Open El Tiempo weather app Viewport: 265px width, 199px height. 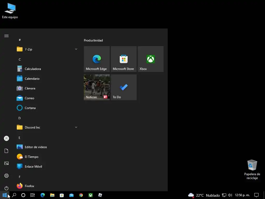click(x=47, y=157)
